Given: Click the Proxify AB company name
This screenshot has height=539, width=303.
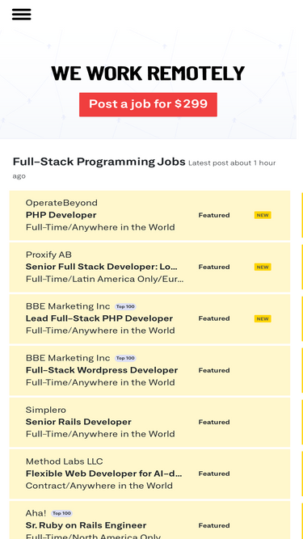Looking at the screenshot, I should point(48,255).
